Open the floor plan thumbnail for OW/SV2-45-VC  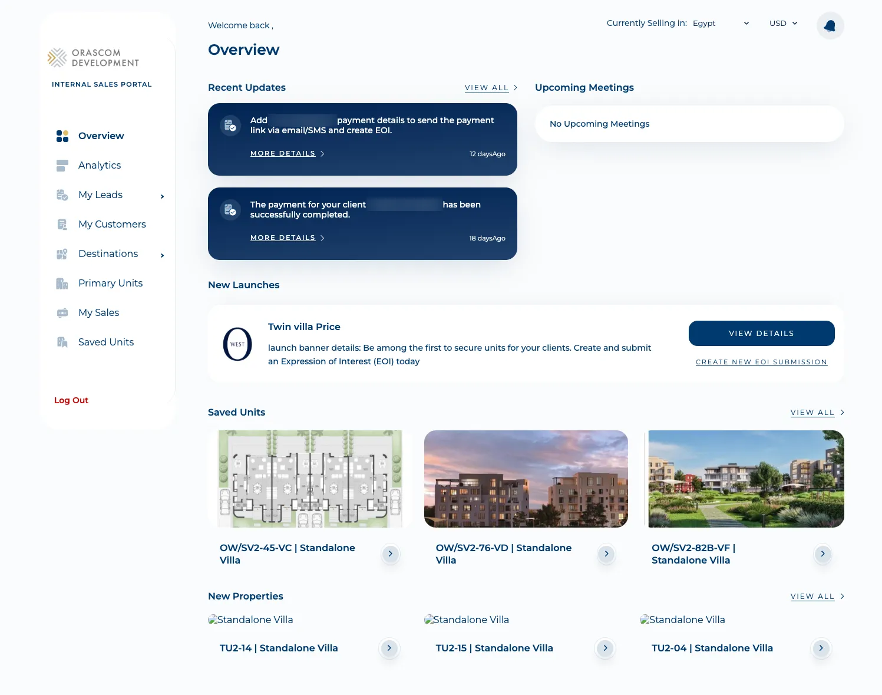point(310,479)
